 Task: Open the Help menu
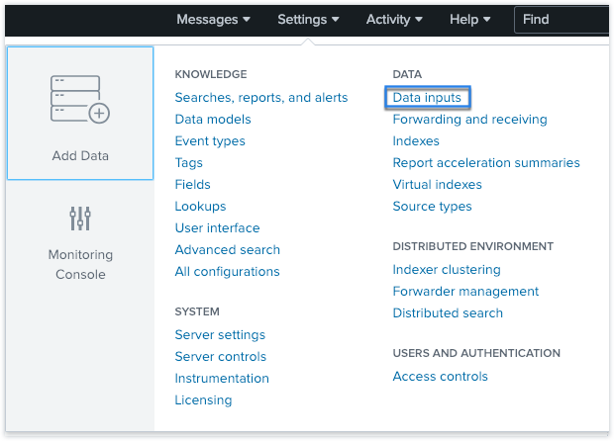pos(470,19)
